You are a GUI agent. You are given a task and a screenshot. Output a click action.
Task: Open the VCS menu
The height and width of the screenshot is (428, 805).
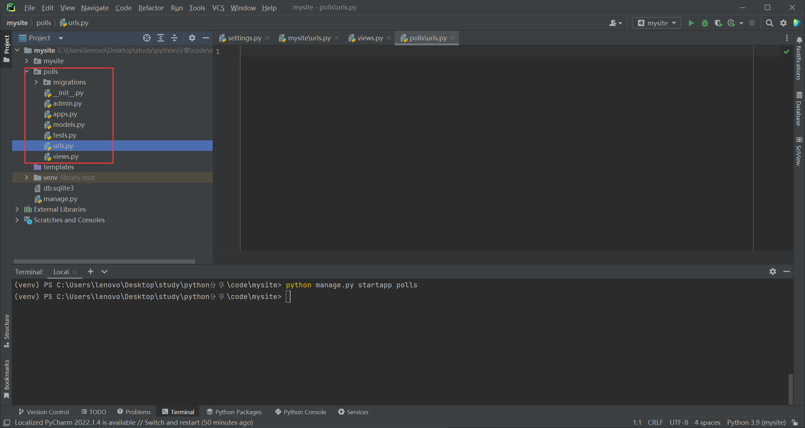(x=218, y=8)
